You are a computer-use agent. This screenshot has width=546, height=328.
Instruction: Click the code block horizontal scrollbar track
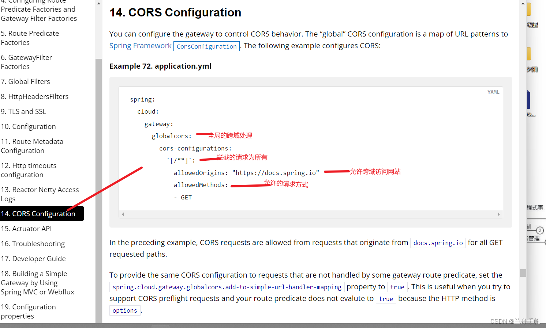pos(311,214)
